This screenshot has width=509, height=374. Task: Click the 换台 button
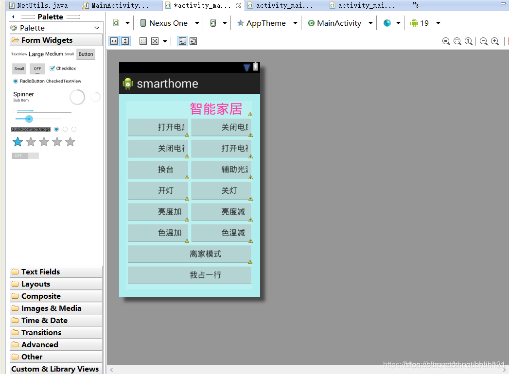pos(158,170)
